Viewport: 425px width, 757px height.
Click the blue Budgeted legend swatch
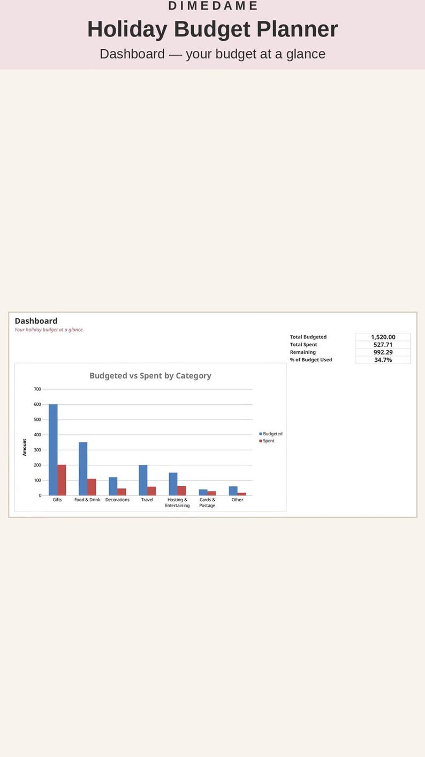pyautogui.click(x=261, y=434)
